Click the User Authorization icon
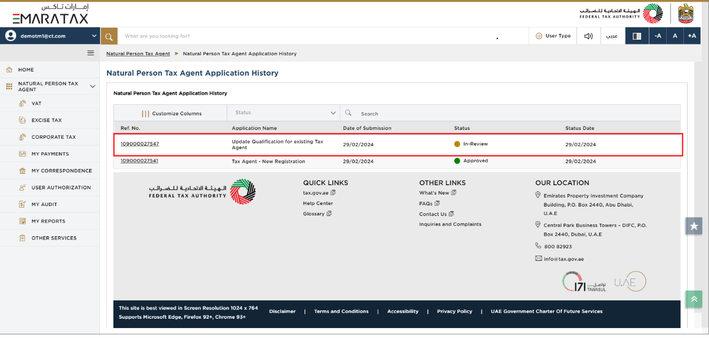 [x=22, y=187]
